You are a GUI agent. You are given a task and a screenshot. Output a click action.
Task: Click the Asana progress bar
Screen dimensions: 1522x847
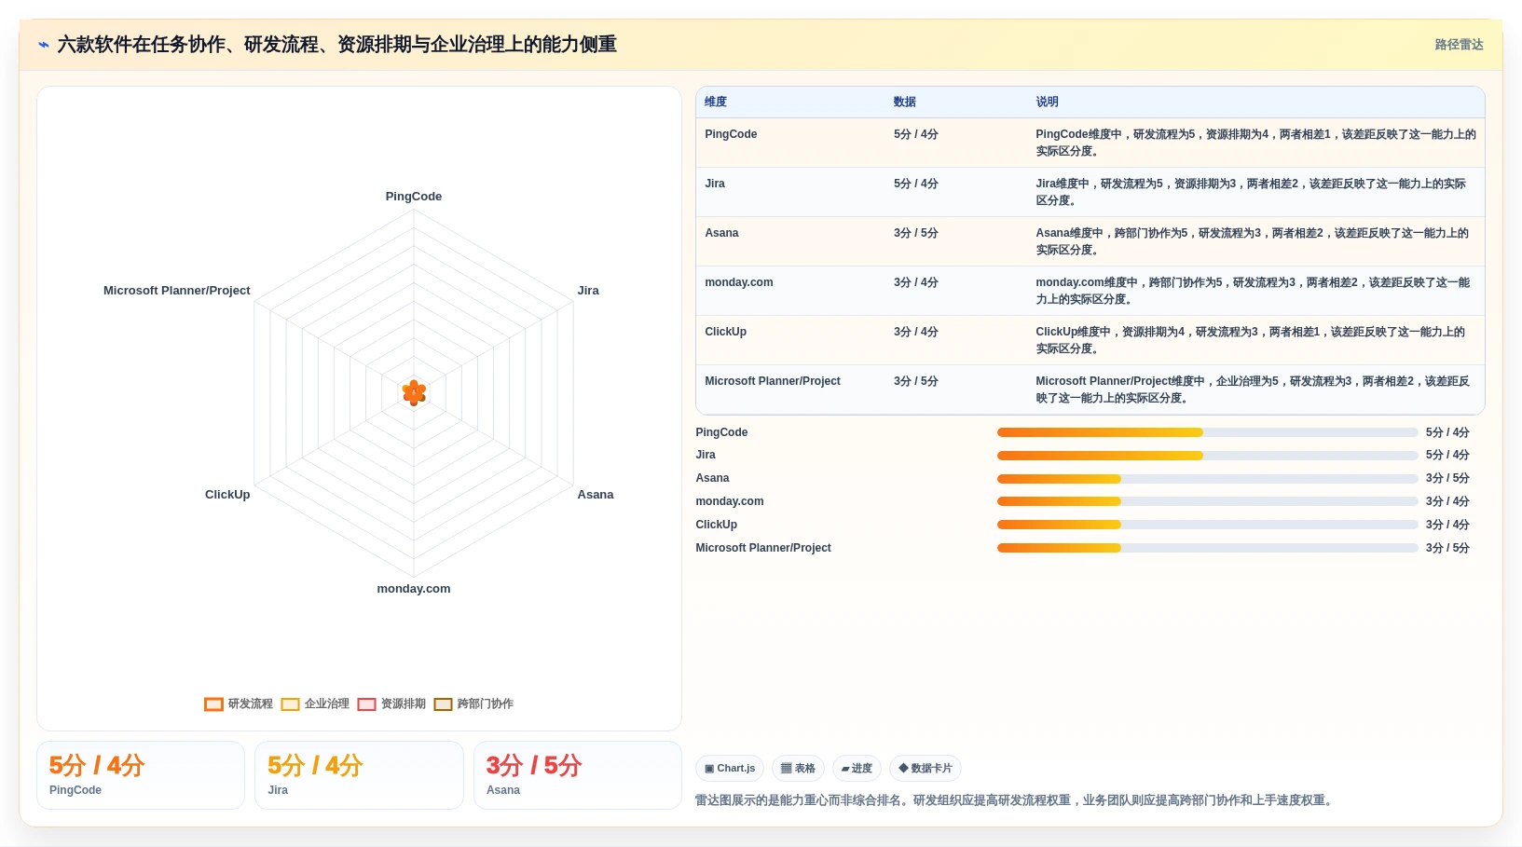tap(1207, 479)
